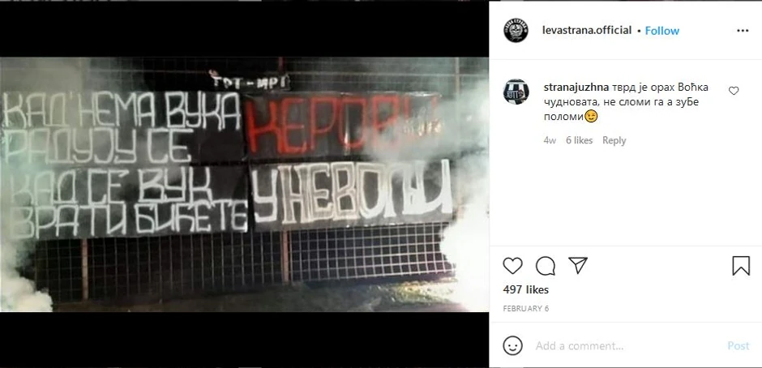Open levastrana.official profile avatar
The height and width of the screenshot is (368, 762).
coord(516,31)
